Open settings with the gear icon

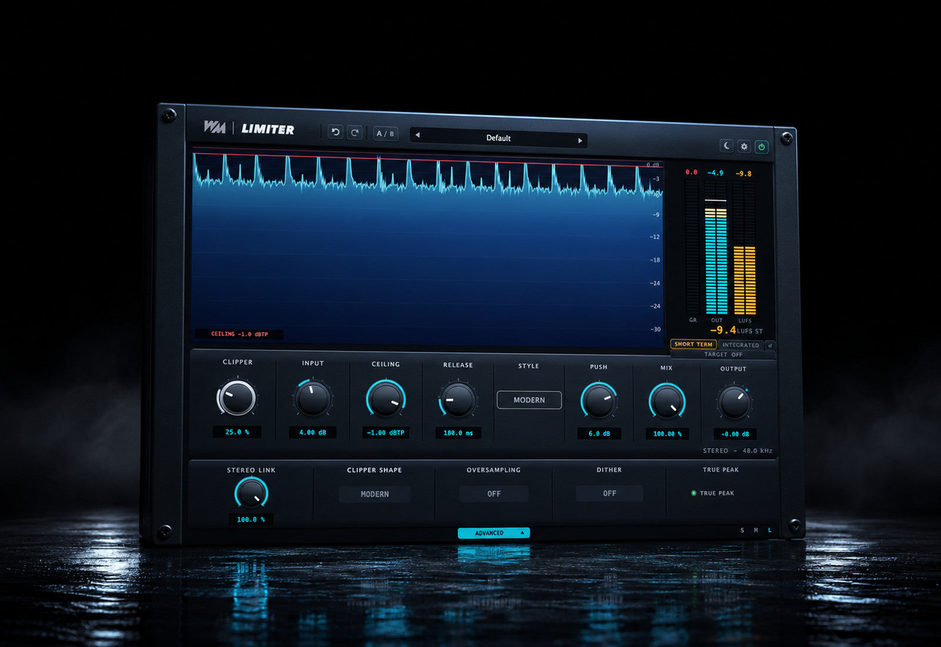point(744,146)
